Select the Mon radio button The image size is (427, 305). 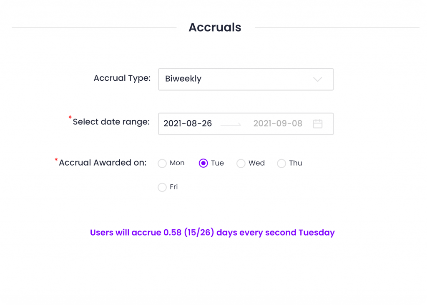coord(162,164)
